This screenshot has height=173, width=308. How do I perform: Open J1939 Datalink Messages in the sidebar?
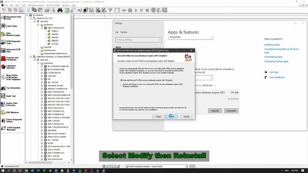point(11,128)
